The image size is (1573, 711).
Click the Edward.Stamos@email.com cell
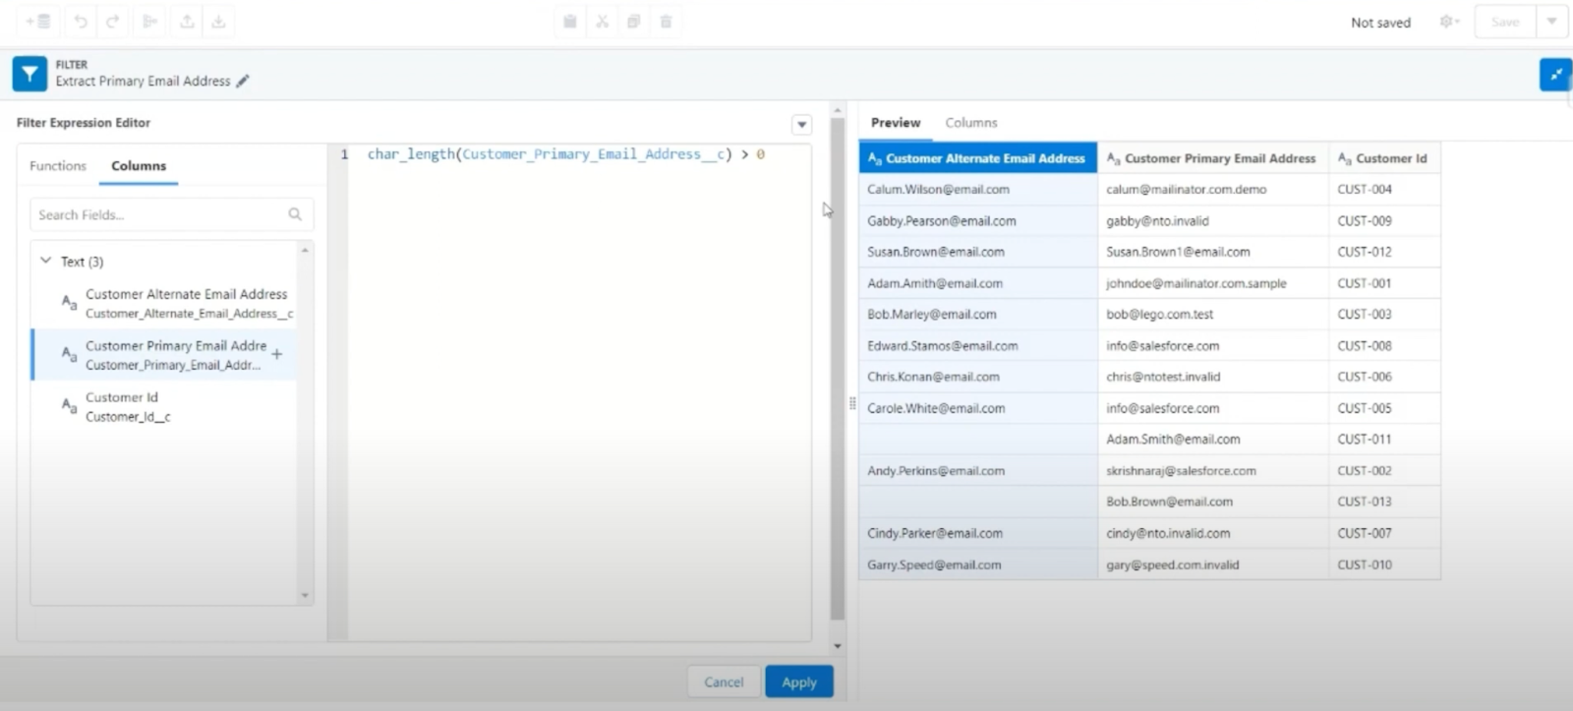(x=978, y=345)
